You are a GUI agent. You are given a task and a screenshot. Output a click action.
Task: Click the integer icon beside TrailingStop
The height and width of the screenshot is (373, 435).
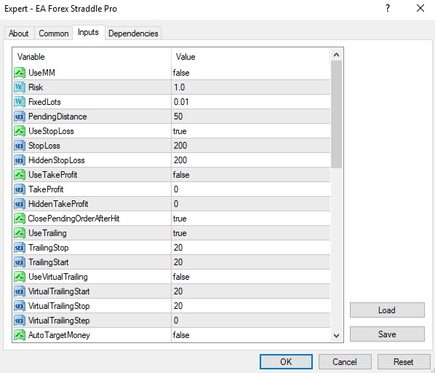point(20,248)
